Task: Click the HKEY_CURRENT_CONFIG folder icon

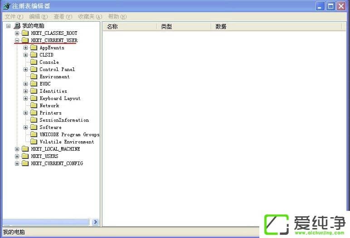Action: (x=25, y=163)
